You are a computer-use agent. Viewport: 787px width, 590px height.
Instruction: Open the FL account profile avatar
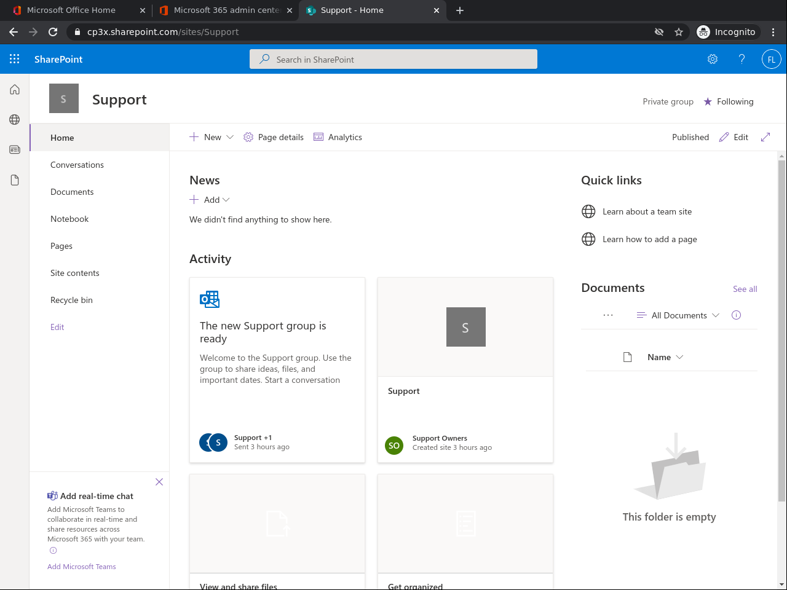771,59
